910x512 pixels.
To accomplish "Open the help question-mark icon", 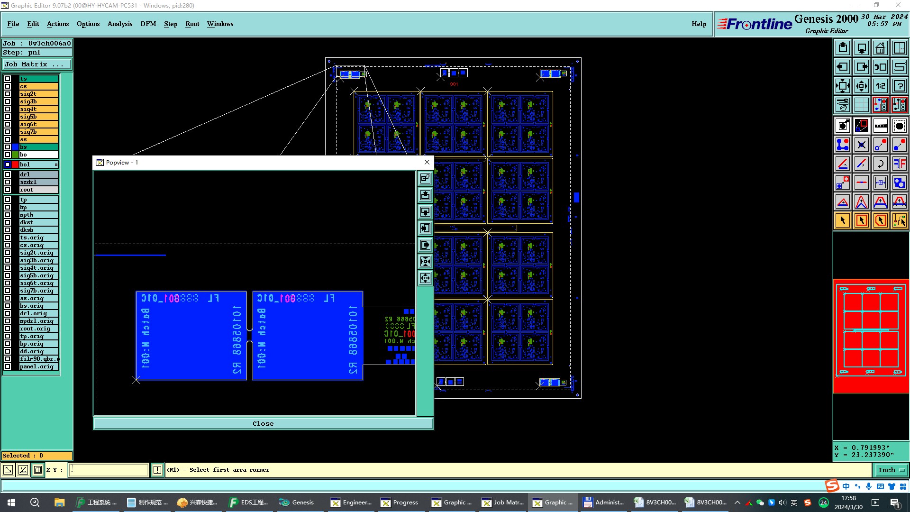I will pyautogui.click(x=899, y=86).
